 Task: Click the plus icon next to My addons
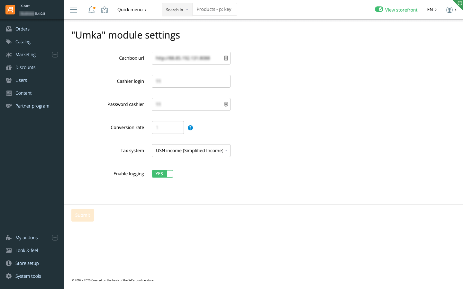[55, 238]
